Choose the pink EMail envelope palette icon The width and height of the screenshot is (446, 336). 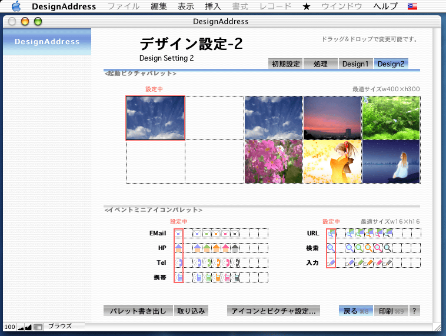pyautogui.click(x=225, y=233)
